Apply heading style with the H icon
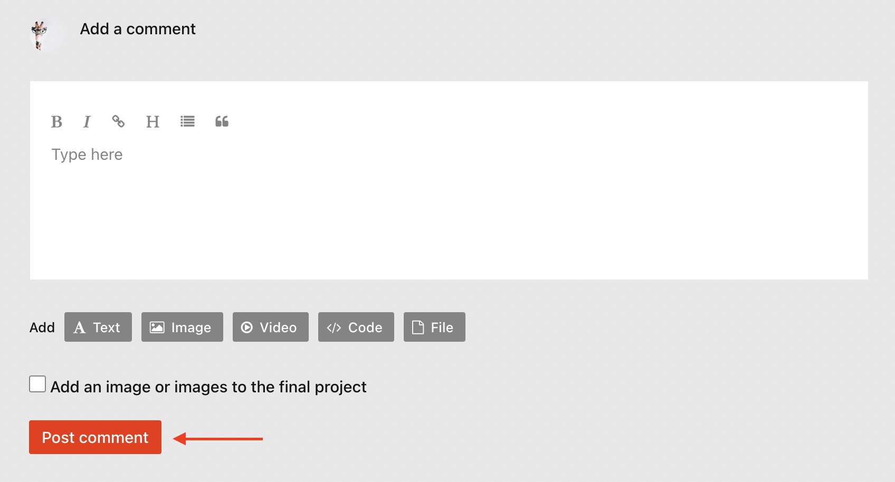895x482 pixels. (x=153, y=122)
